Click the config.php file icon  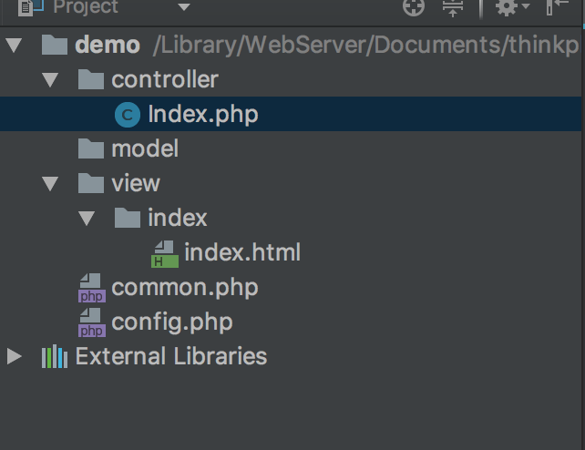click(91, 322)
